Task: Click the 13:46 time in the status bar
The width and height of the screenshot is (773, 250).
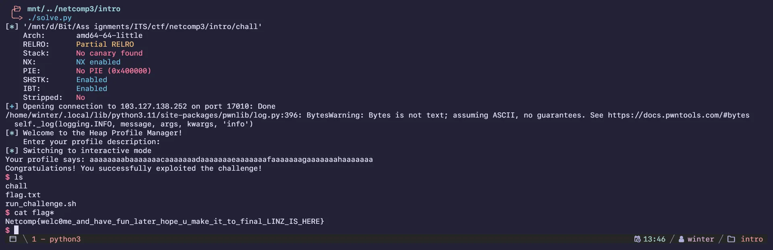Action: [654, 239]
